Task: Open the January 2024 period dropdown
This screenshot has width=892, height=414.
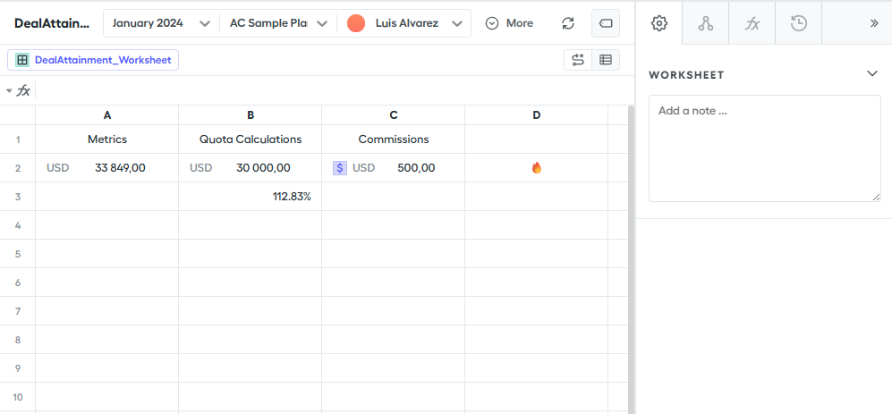Action: 161,23
